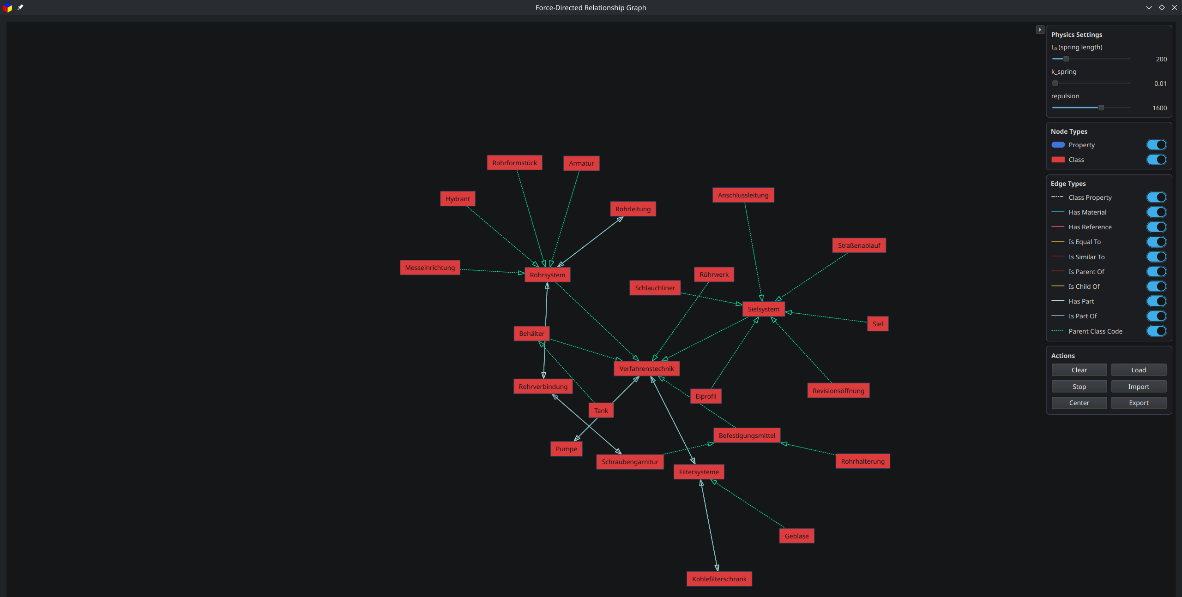Click the repulsion slider handle
Screen dimensions: 1182x597
(x=1101, y=107)
